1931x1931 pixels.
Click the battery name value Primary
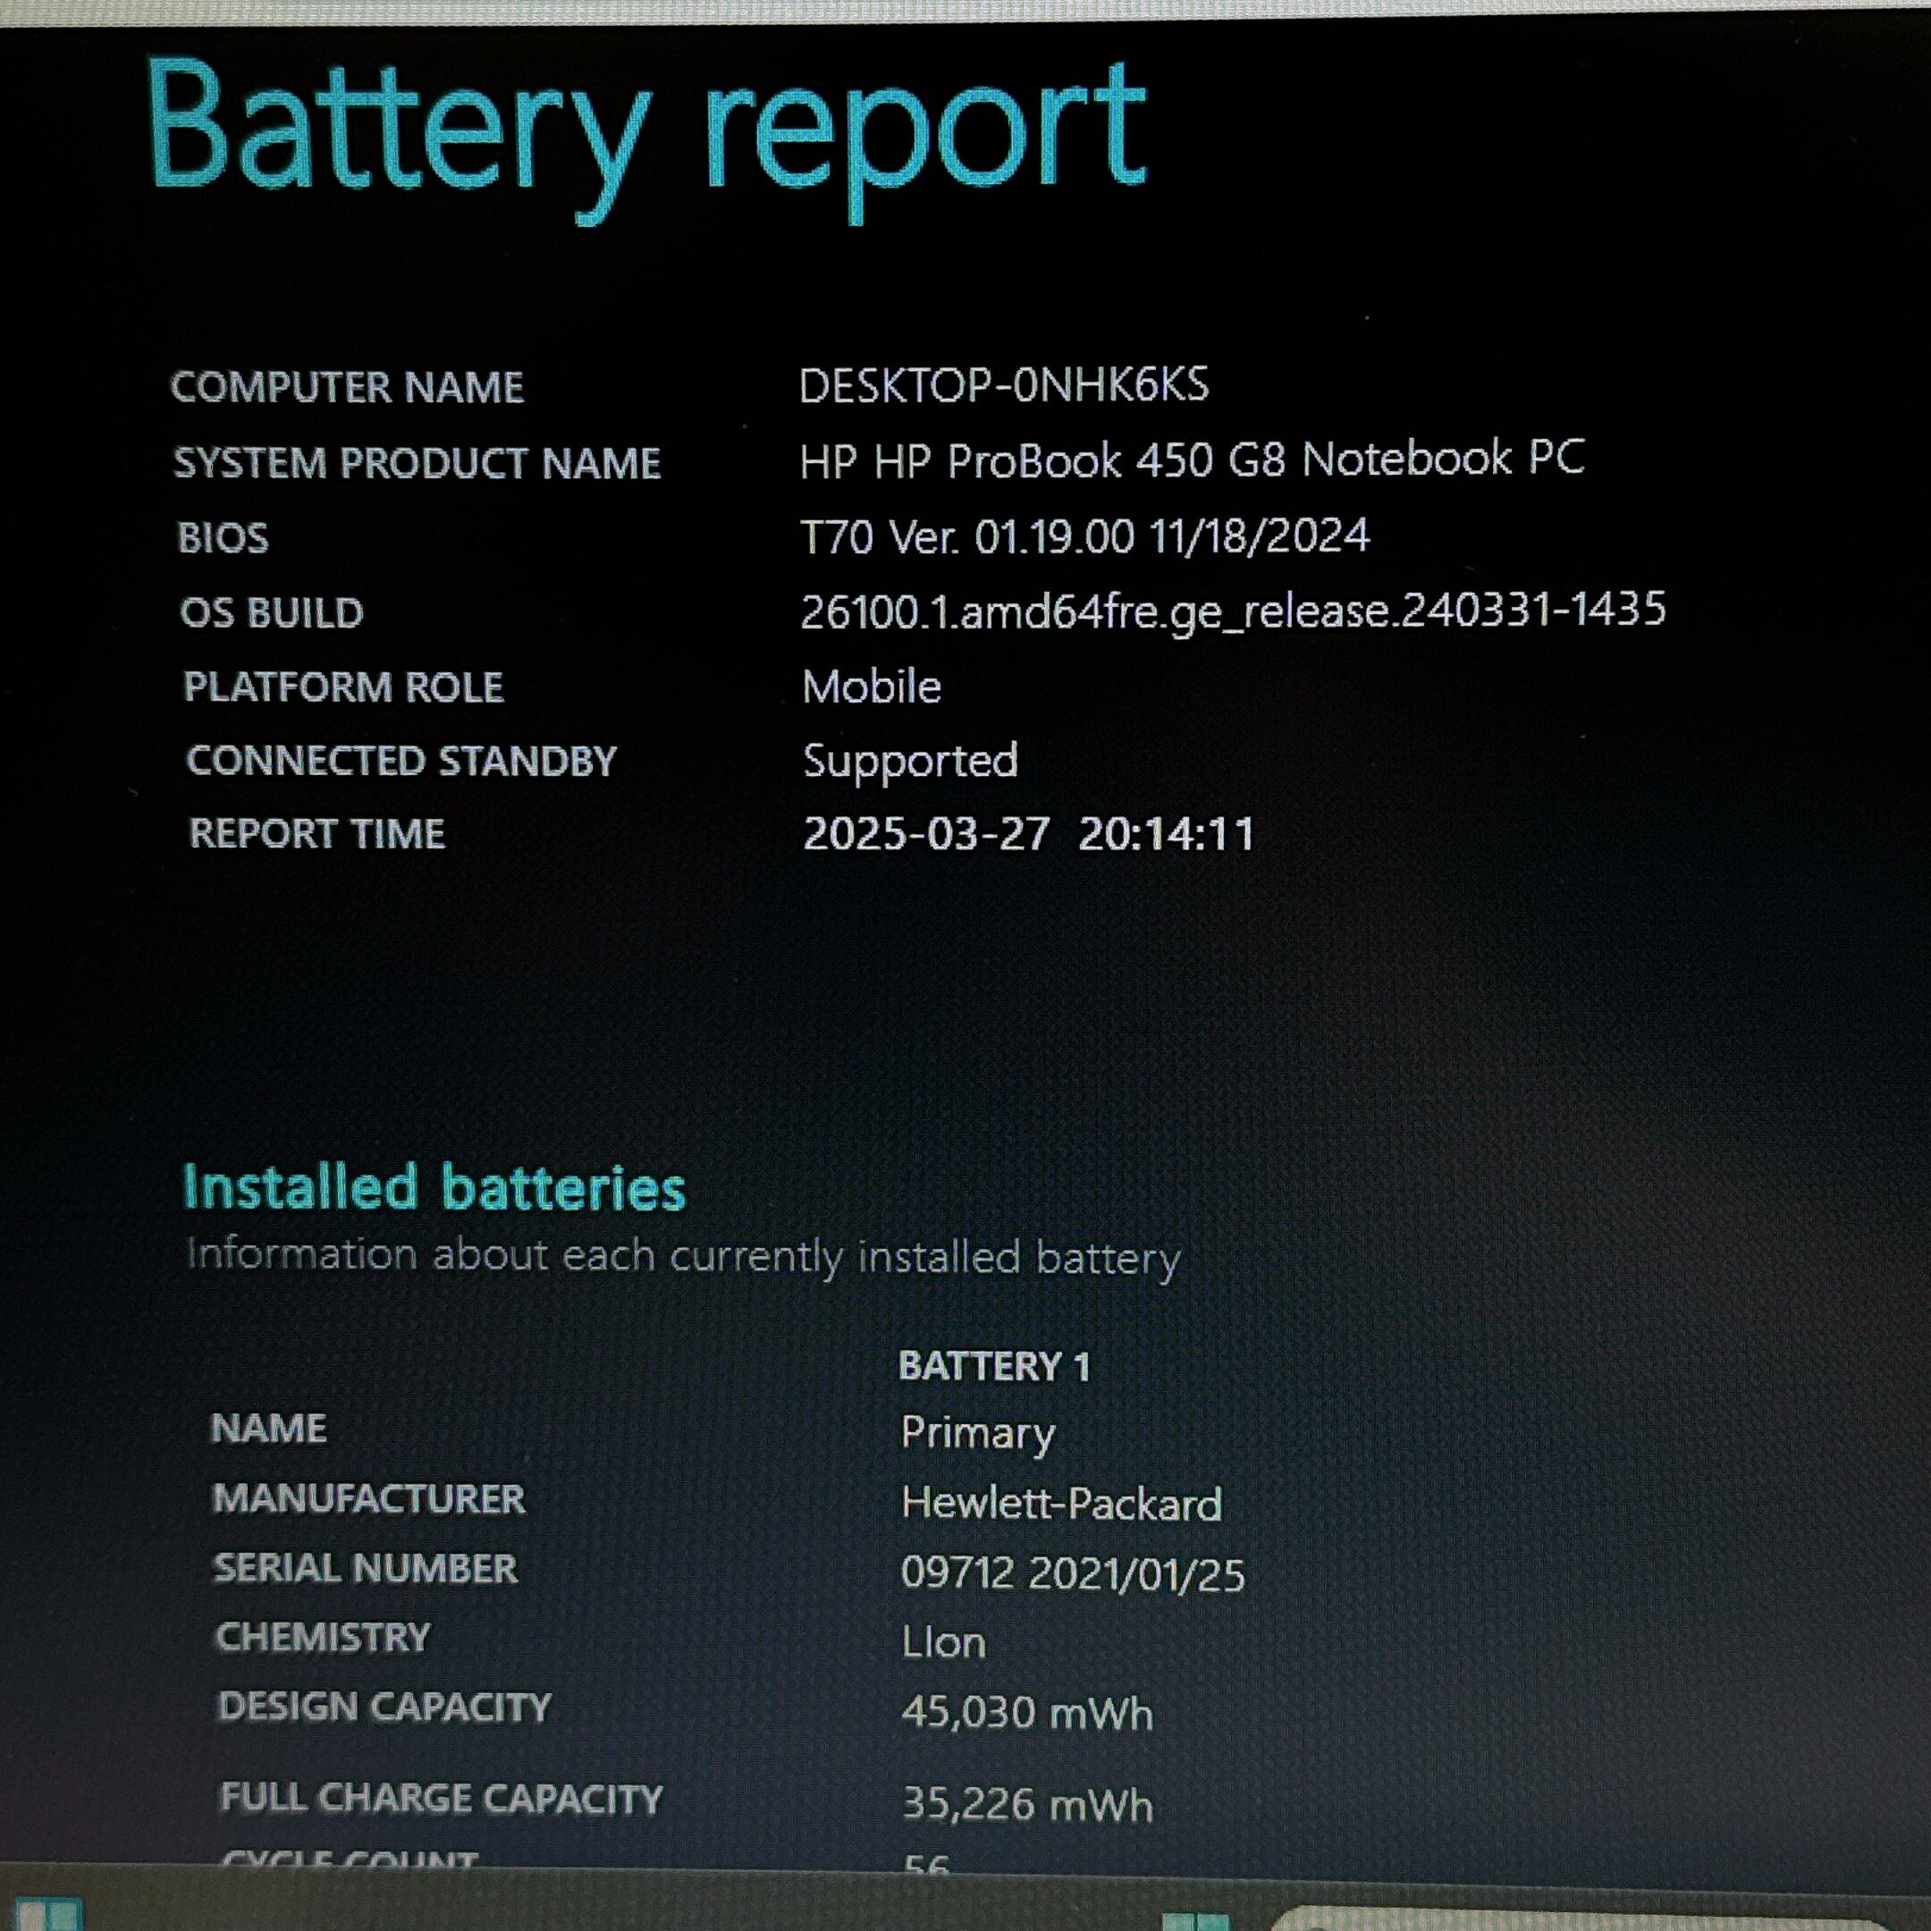pos(977,1432)
